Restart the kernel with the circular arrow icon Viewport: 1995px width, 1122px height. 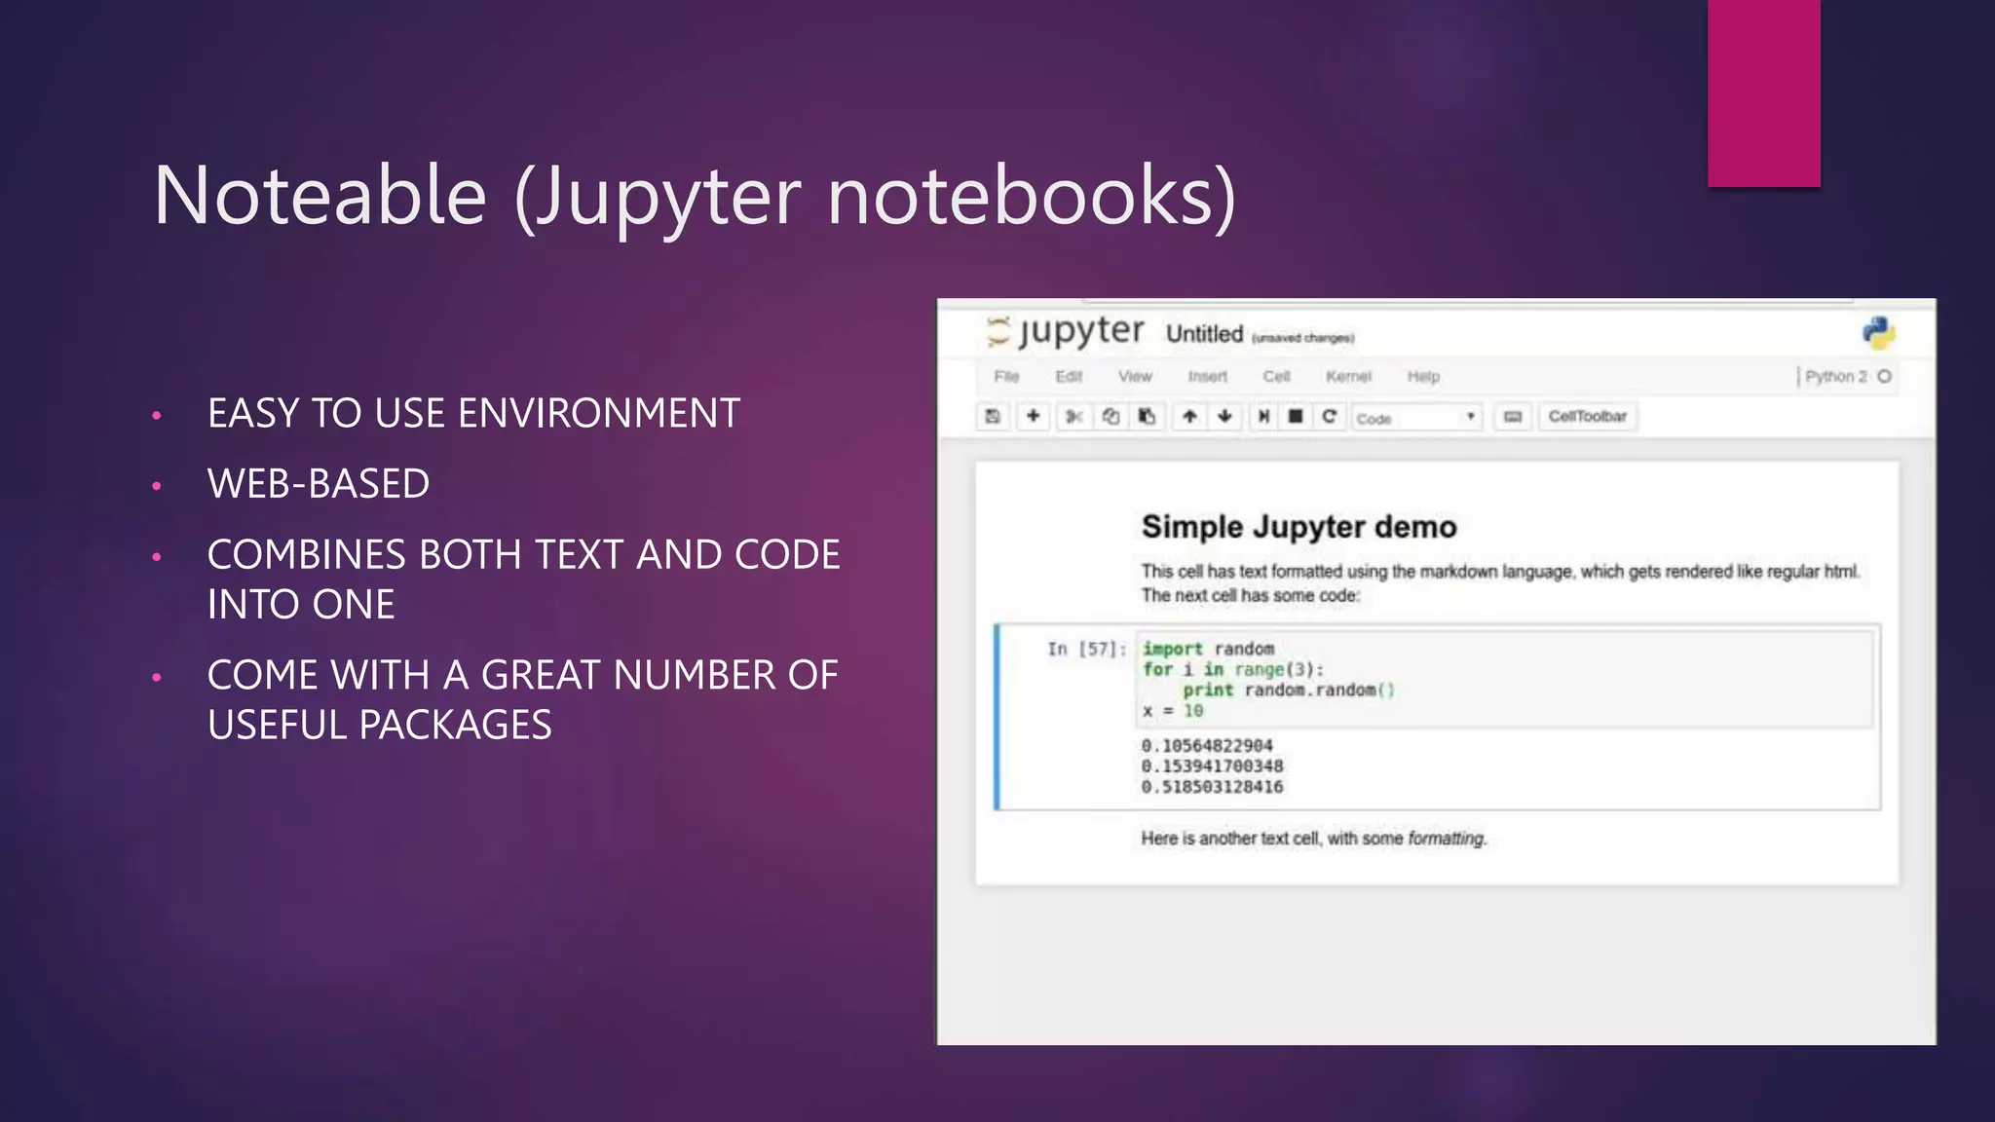(1330, 417)
